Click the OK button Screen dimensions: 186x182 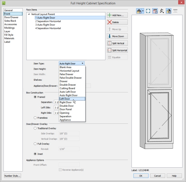141,176
